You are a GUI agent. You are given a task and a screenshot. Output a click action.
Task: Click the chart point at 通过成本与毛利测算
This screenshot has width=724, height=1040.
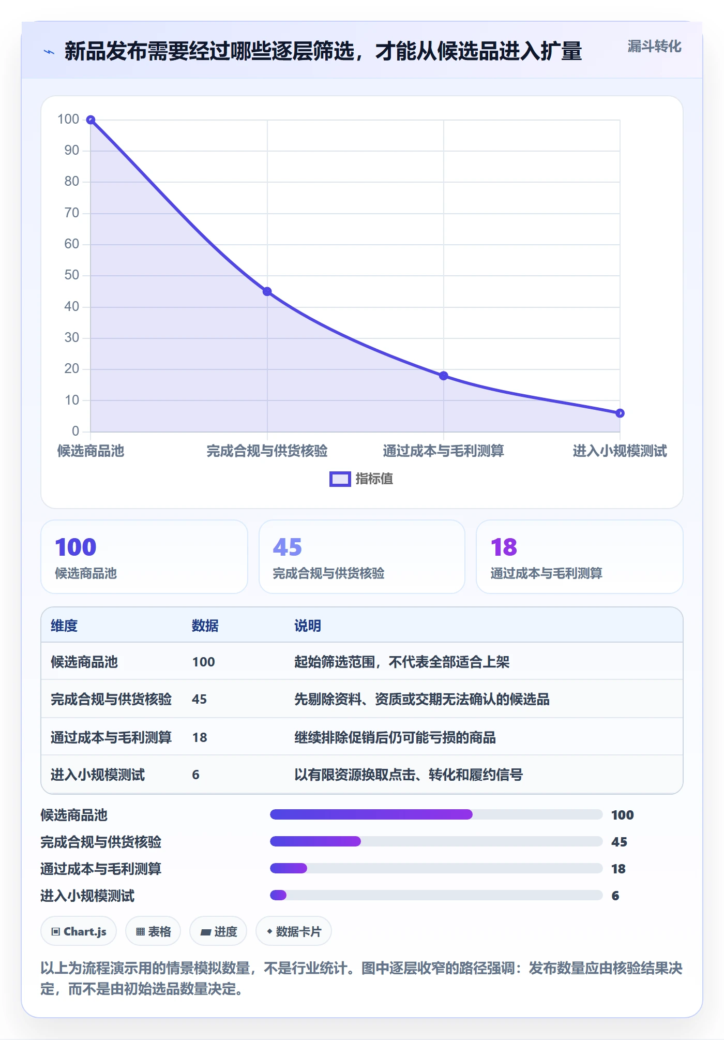pyautogui.click(x=443, y=376)
